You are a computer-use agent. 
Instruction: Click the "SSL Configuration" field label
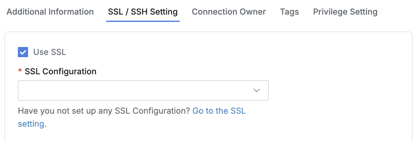pyautogui.click(x=61, y=71)
